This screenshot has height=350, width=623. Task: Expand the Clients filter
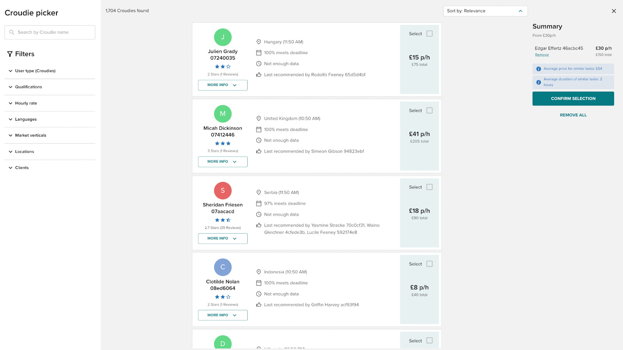coord(50,167)
